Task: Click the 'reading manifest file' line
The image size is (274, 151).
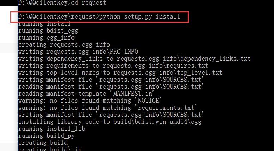Action: click(111, 87)
